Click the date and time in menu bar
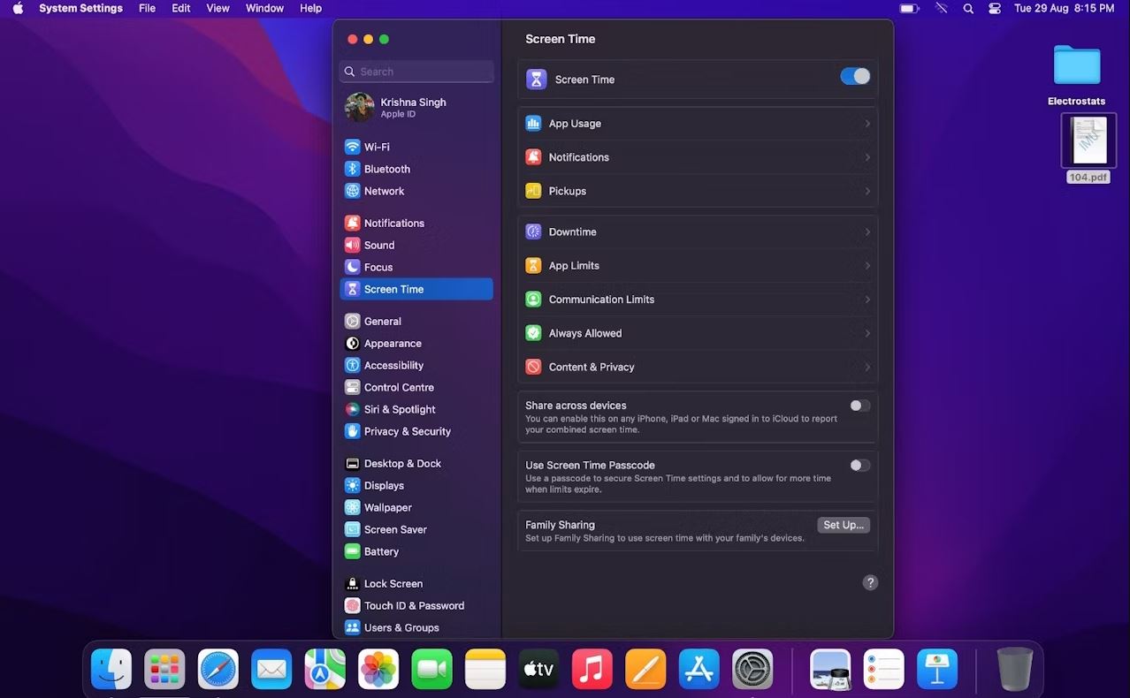 [x=1064, y=8]
